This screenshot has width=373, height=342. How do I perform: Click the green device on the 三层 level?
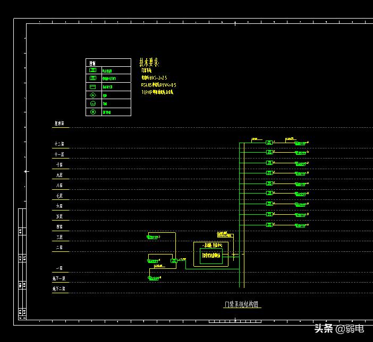[x=154, y=237]
